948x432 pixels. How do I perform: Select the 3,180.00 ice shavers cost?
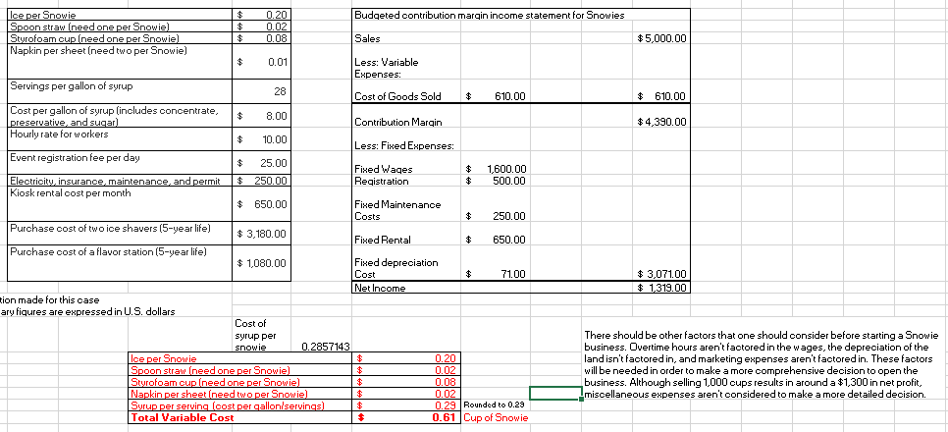262,233
